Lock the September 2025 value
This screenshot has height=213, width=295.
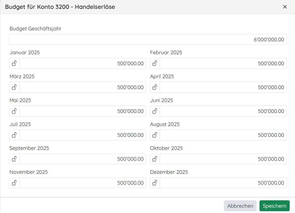(14, 159)
